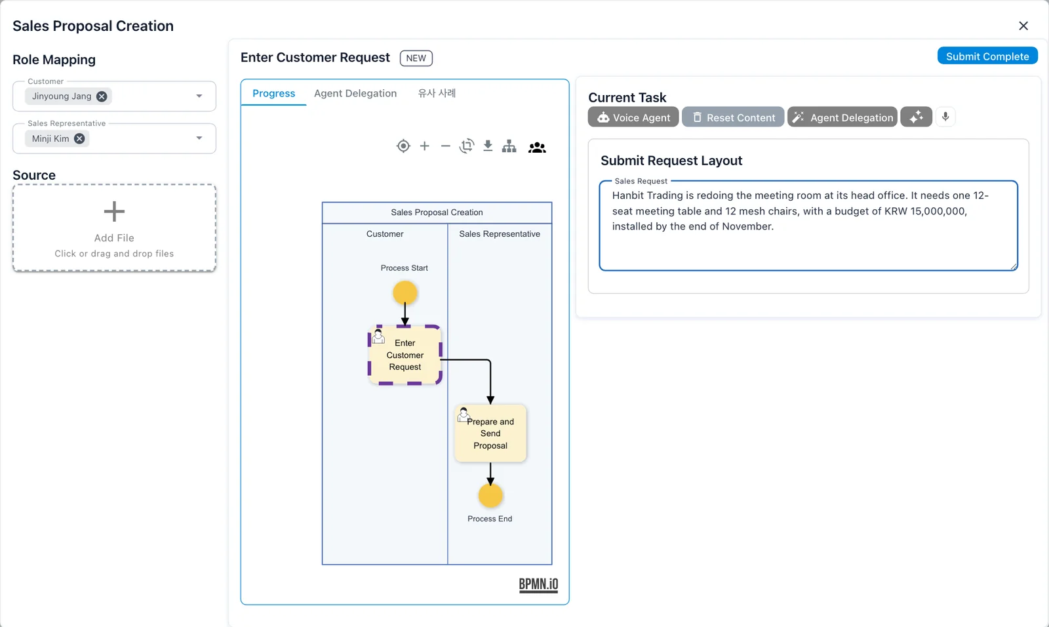Click the participants group icon

(537, 148)
